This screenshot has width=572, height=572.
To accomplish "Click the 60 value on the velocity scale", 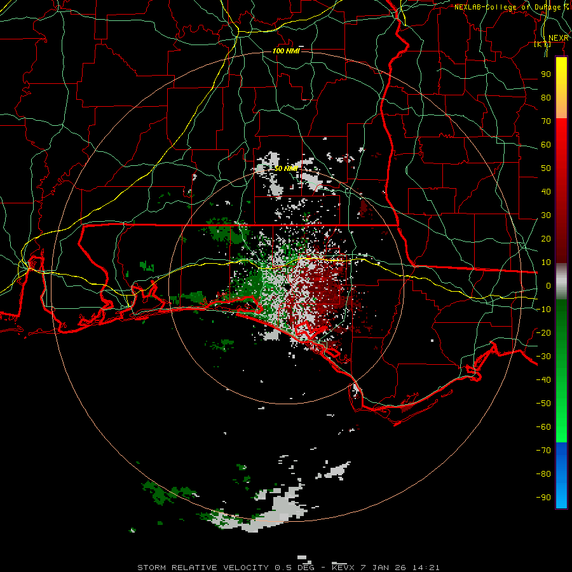I will [546, 145].
